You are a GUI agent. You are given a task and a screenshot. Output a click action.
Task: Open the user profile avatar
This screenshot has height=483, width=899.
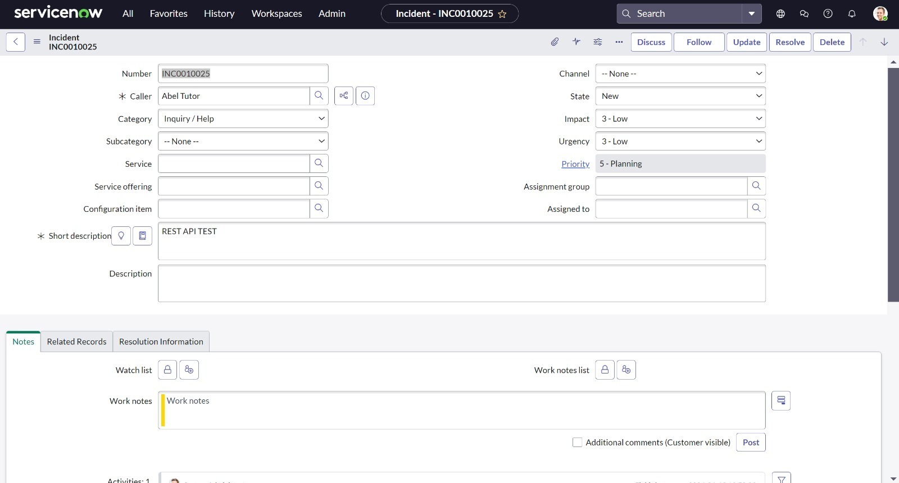click(880, 13)
